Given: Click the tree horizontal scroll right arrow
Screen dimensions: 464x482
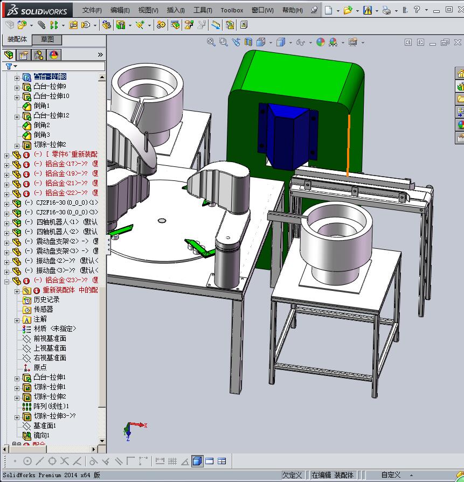Looking at the screenshot, I should click(x=94, y=449).
